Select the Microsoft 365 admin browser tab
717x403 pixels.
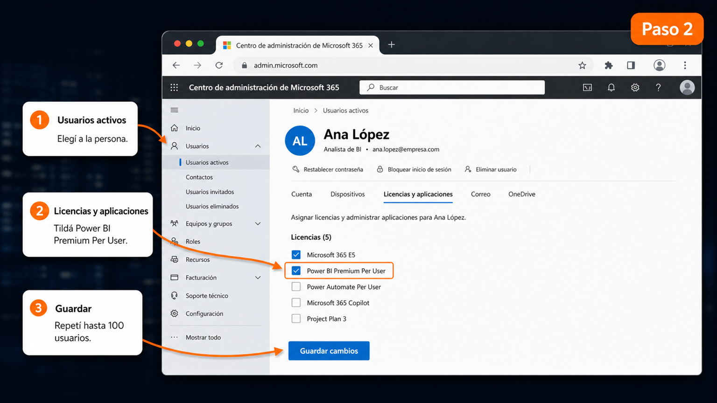coord(298,45)
